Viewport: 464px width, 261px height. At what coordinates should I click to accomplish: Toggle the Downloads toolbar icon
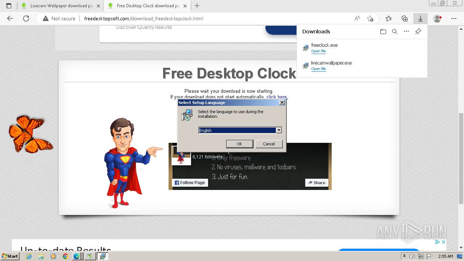[x=420, y=18]
